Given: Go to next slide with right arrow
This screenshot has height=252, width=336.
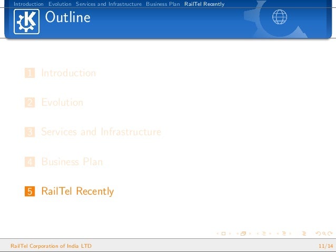Looking at the screenshot, I should pos(230,234).
